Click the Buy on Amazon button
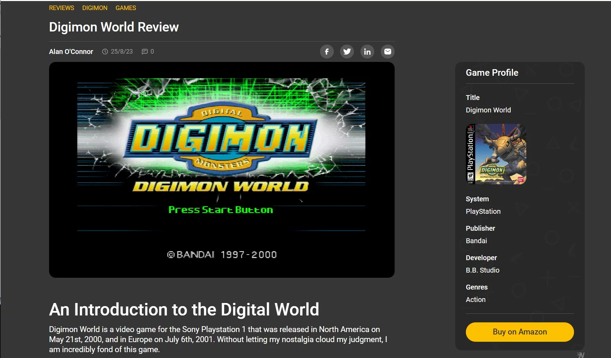 pos(520,332)
